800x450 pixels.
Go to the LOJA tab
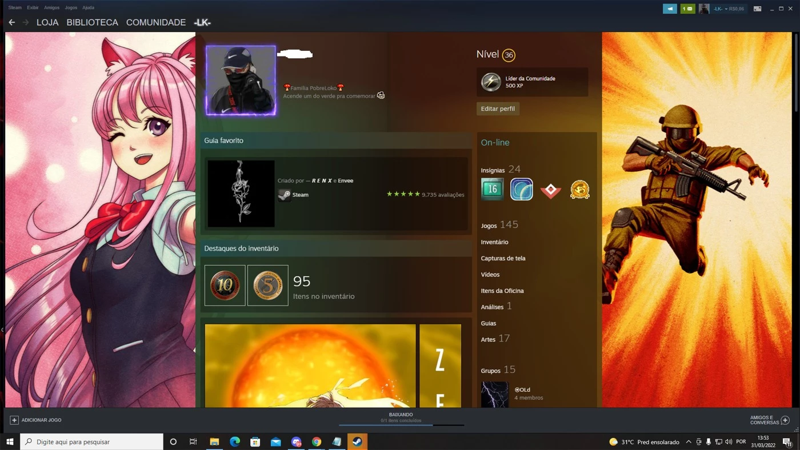point(48,22)
